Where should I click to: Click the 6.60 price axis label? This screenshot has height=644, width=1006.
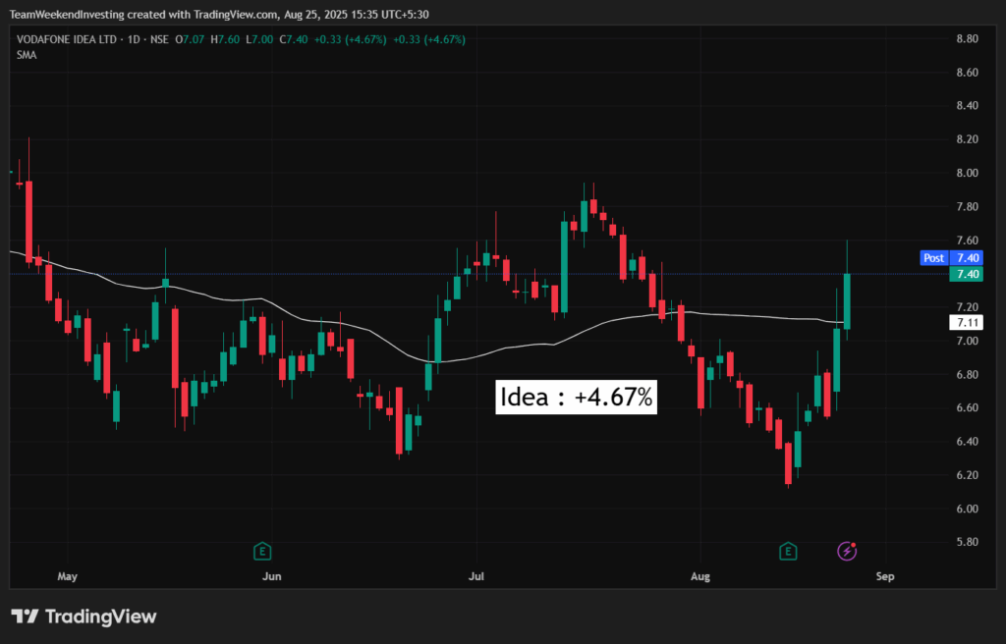967,408
